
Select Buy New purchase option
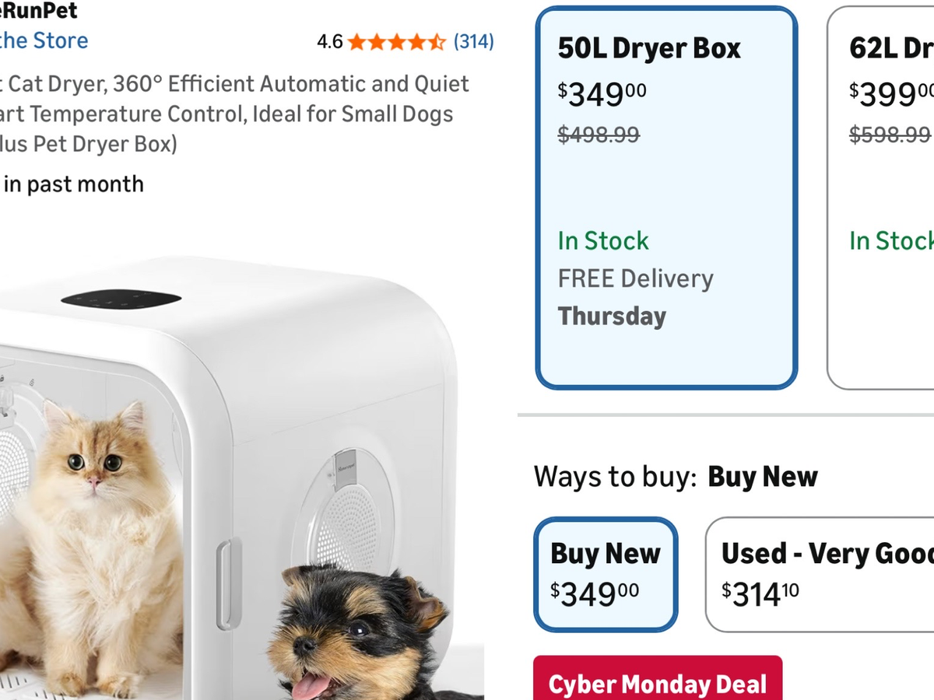pyautogui.click(x=606, y=575)
